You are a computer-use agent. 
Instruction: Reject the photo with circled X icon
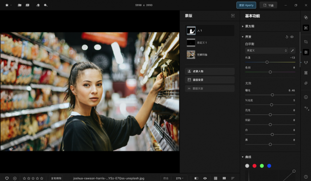pos(15,178)
